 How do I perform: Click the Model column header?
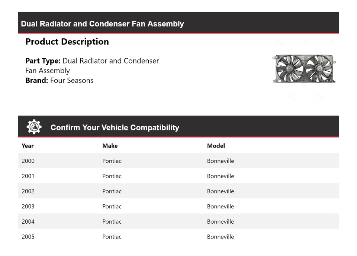[x=216, y=146]
